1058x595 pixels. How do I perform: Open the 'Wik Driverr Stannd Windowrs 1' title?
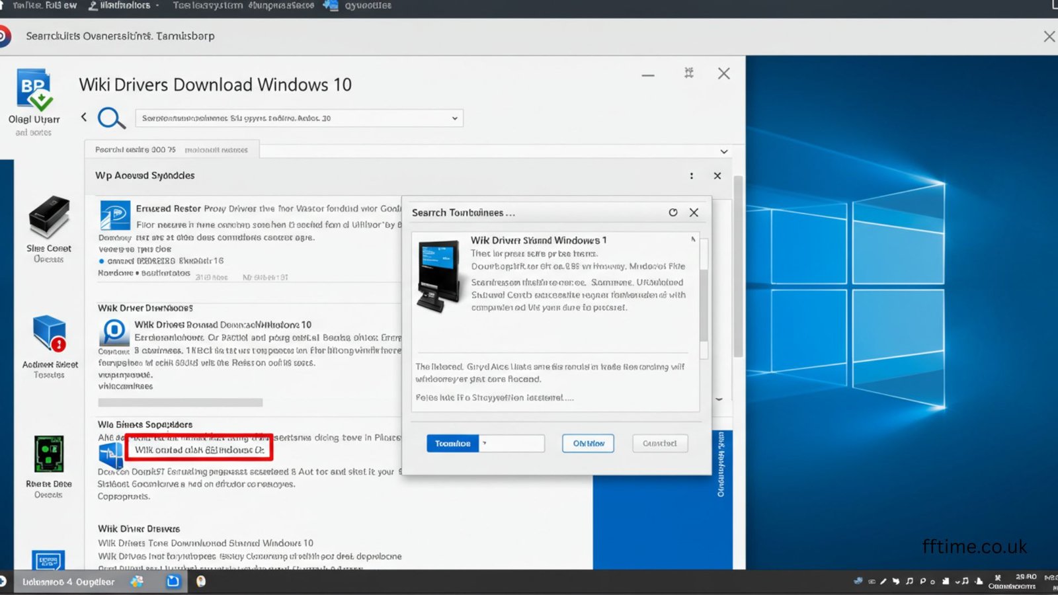(538, 240)
